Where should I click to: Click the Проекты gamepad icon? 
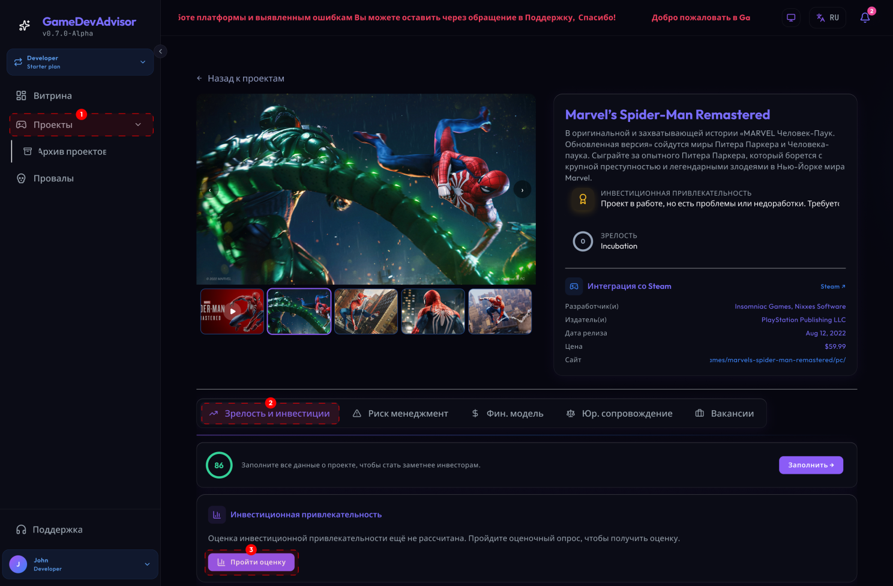point(21,125)
